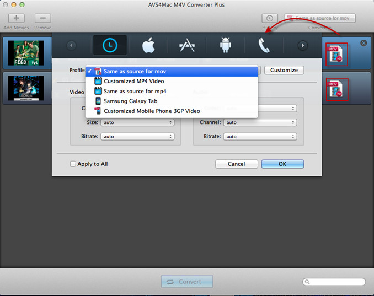
Task: Open the video Bitrate dropdown
Action: (x=137, y=137)
